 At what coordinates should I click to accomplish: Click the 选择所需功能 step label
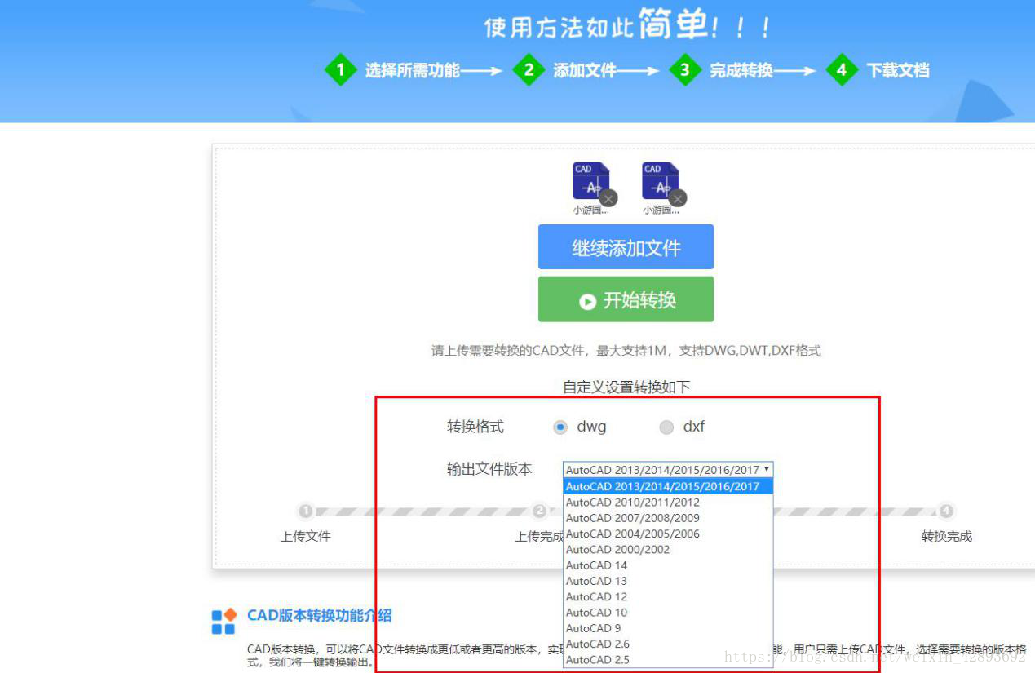pos(412,71)
